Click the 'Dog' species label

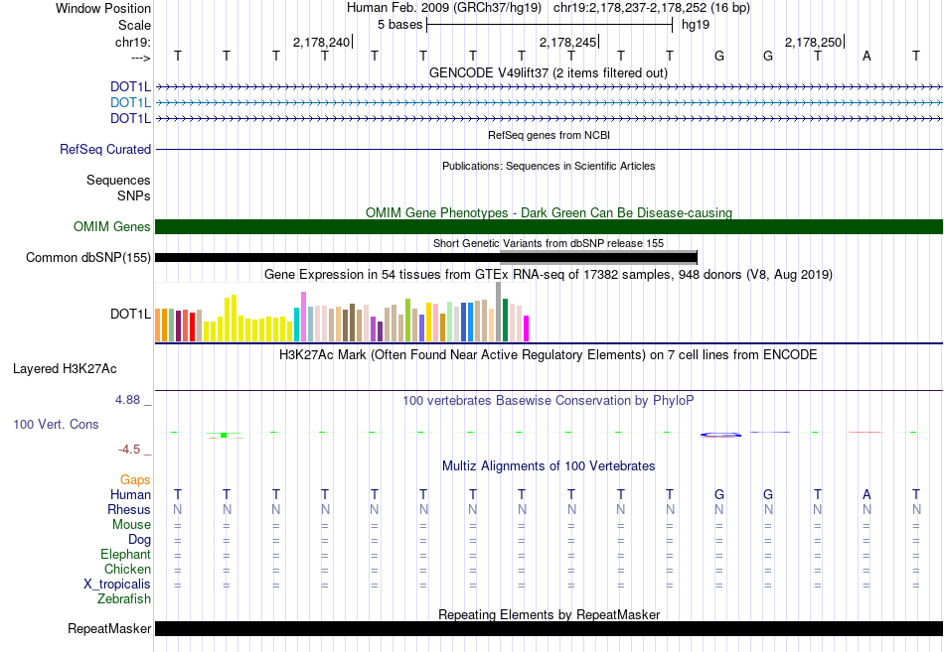pos(140,540)
